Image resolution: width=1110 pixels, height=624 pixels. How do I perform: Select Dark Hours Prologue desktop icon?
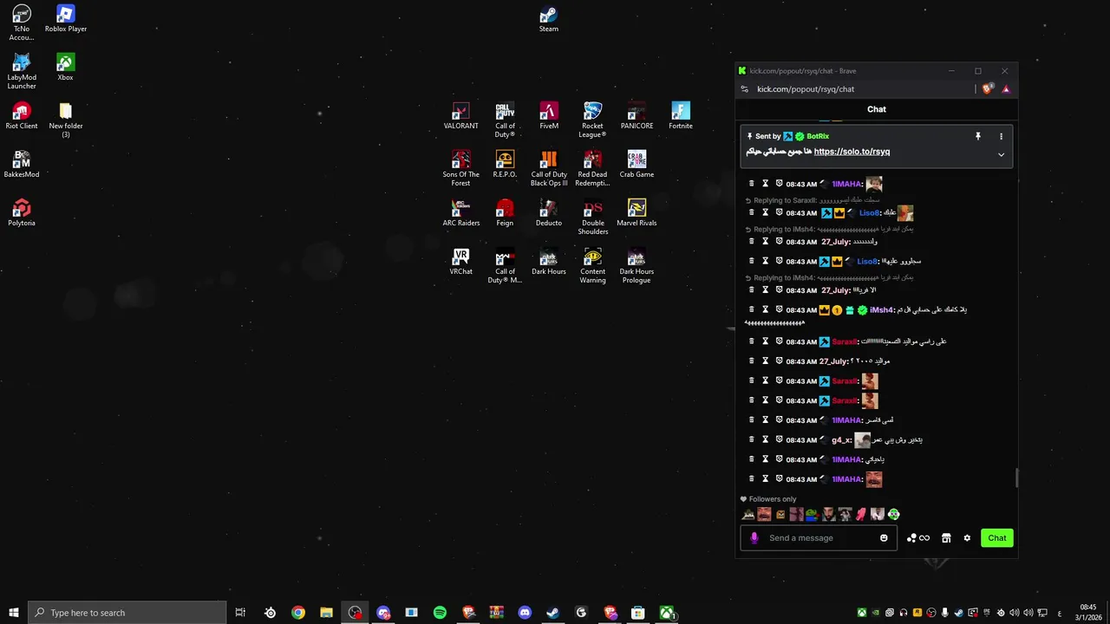point(637,266)
